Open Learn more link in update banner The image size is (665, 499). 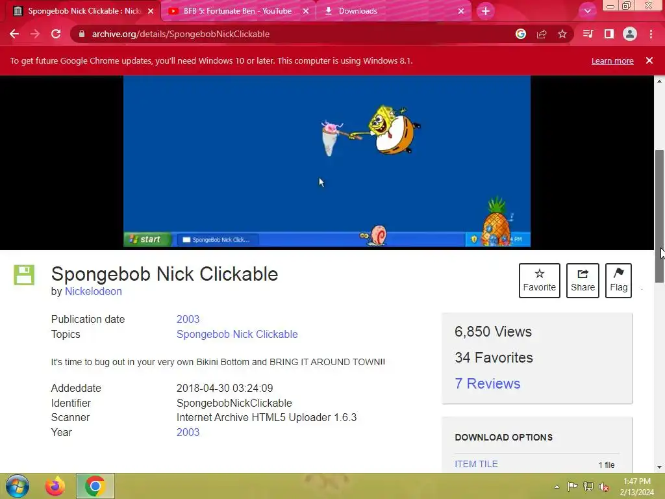[612, 60]
